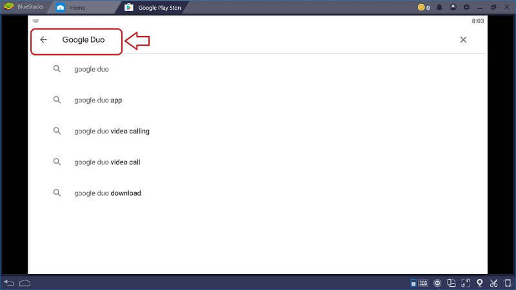The width and height of the screenshot is (516, 290).
Task: Restore down the BlueStacks window
Action: (493, 7)
